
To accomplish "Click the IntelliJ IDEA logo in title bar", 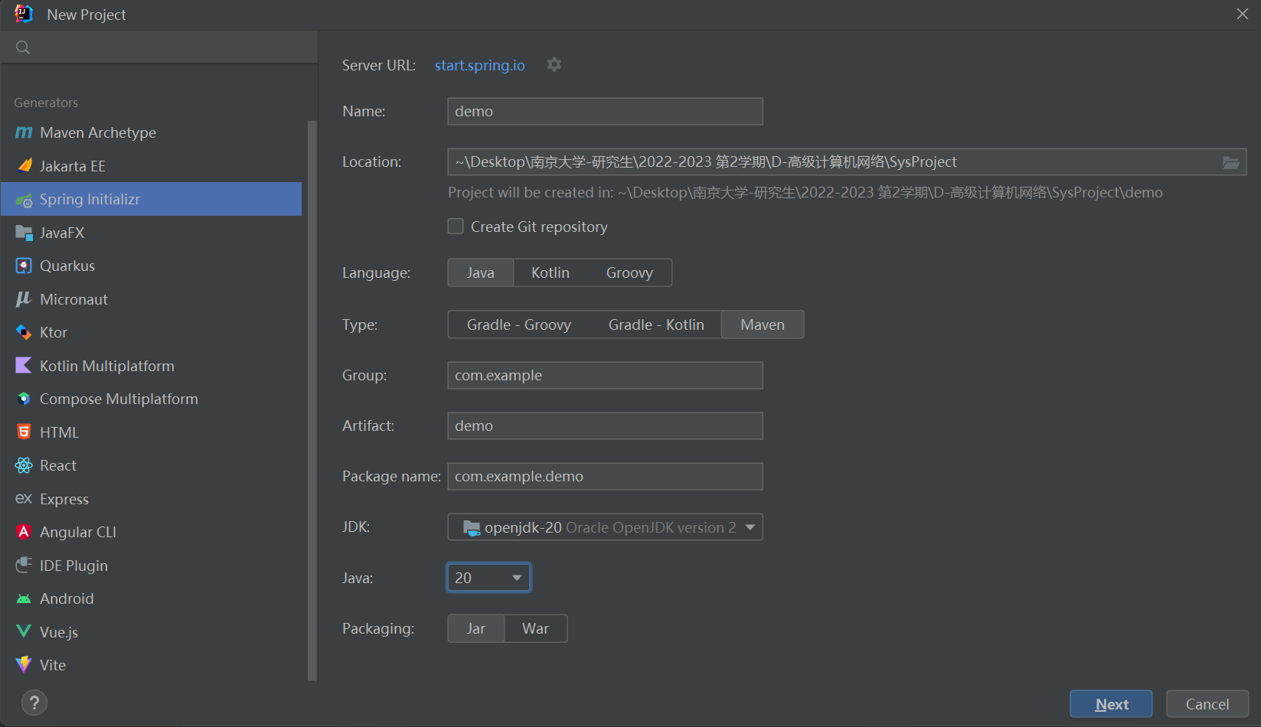I will [x=24, y=14].
